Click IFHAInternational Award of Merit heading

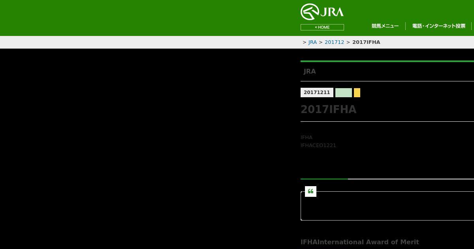360,242
